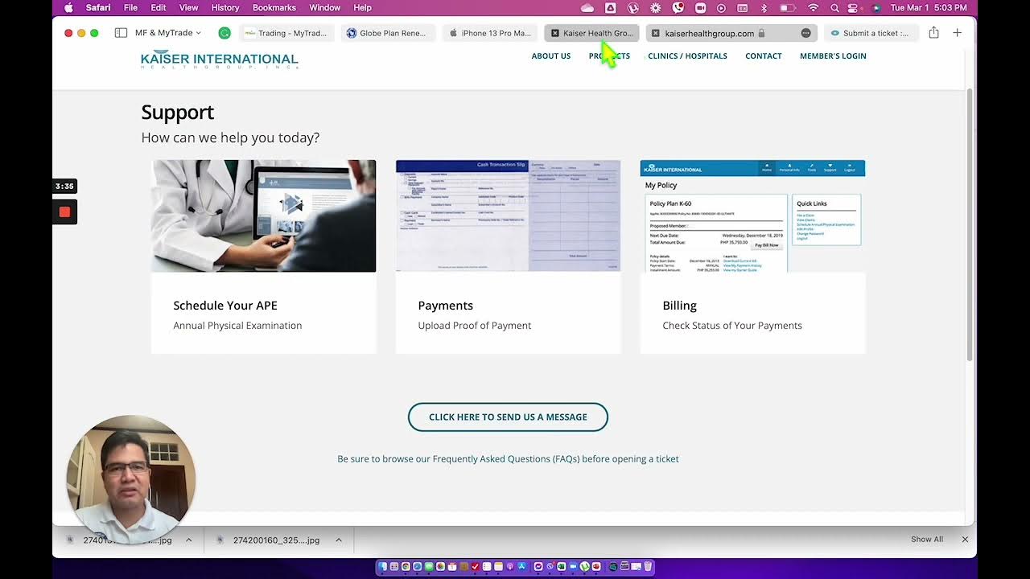Switch to Trading - MyTrade tab
The height and width of the screenshot is (579, 1030).
pos(286,33)
